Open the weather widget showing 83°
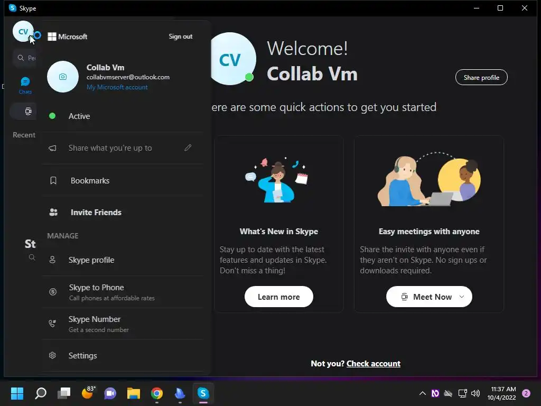 (88, 393)
